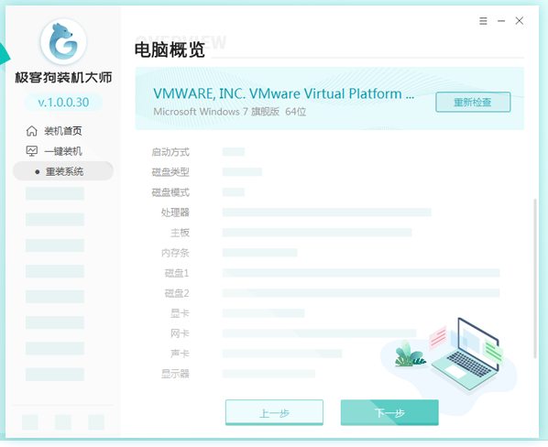The height and width of the screenshot is (447, 548).
Task: Proceed with the 下一步 button
Action: point(389,413)
